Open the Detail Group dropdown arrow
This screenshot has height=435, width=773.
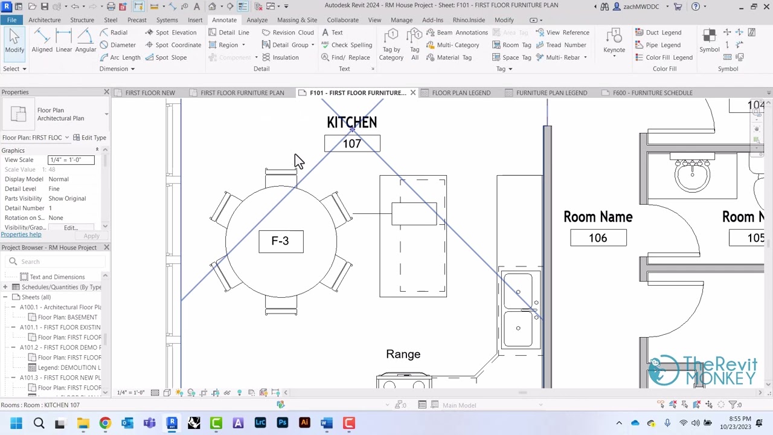(312, 45)
